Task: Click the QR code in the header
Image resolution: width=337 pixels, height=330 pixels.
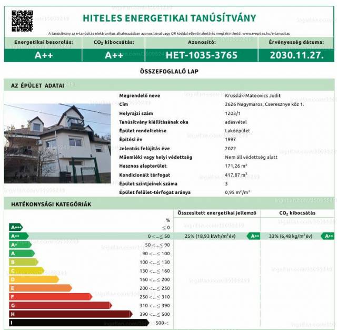Action: click(22, 21)
